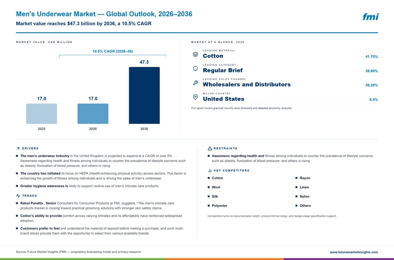This screenshot has height=260, width=394.
Task: Click the shield icon beside Regular Brief
Action: (x=195, y=69)
